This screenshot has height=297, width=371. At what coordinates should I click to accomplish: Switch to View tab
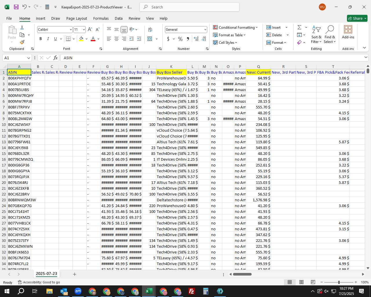point(150,18)
